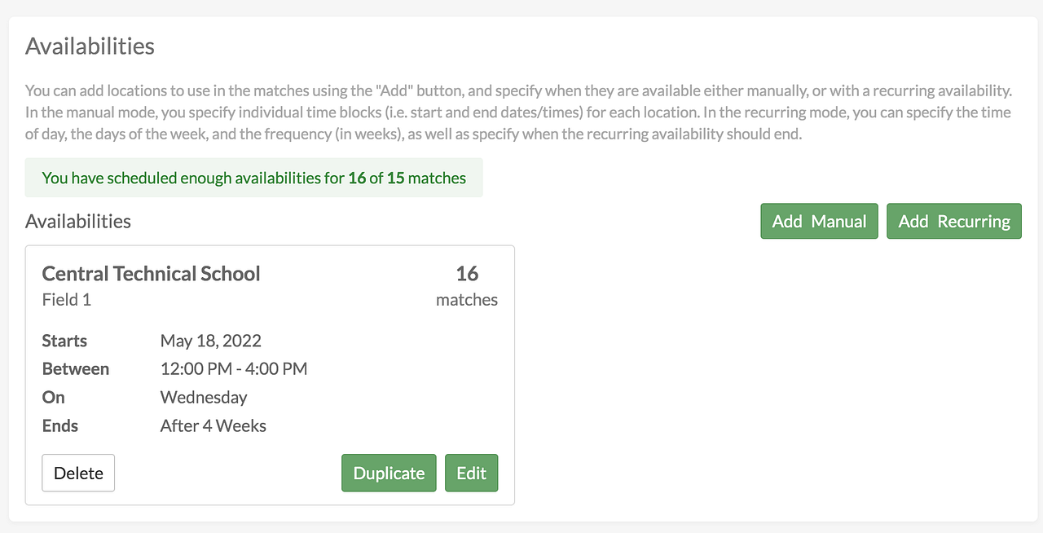Select the May 18, 2022 start date
The width and height of the screenshot is (1043, 533).
pyautogui.click(x=211, y=341)
